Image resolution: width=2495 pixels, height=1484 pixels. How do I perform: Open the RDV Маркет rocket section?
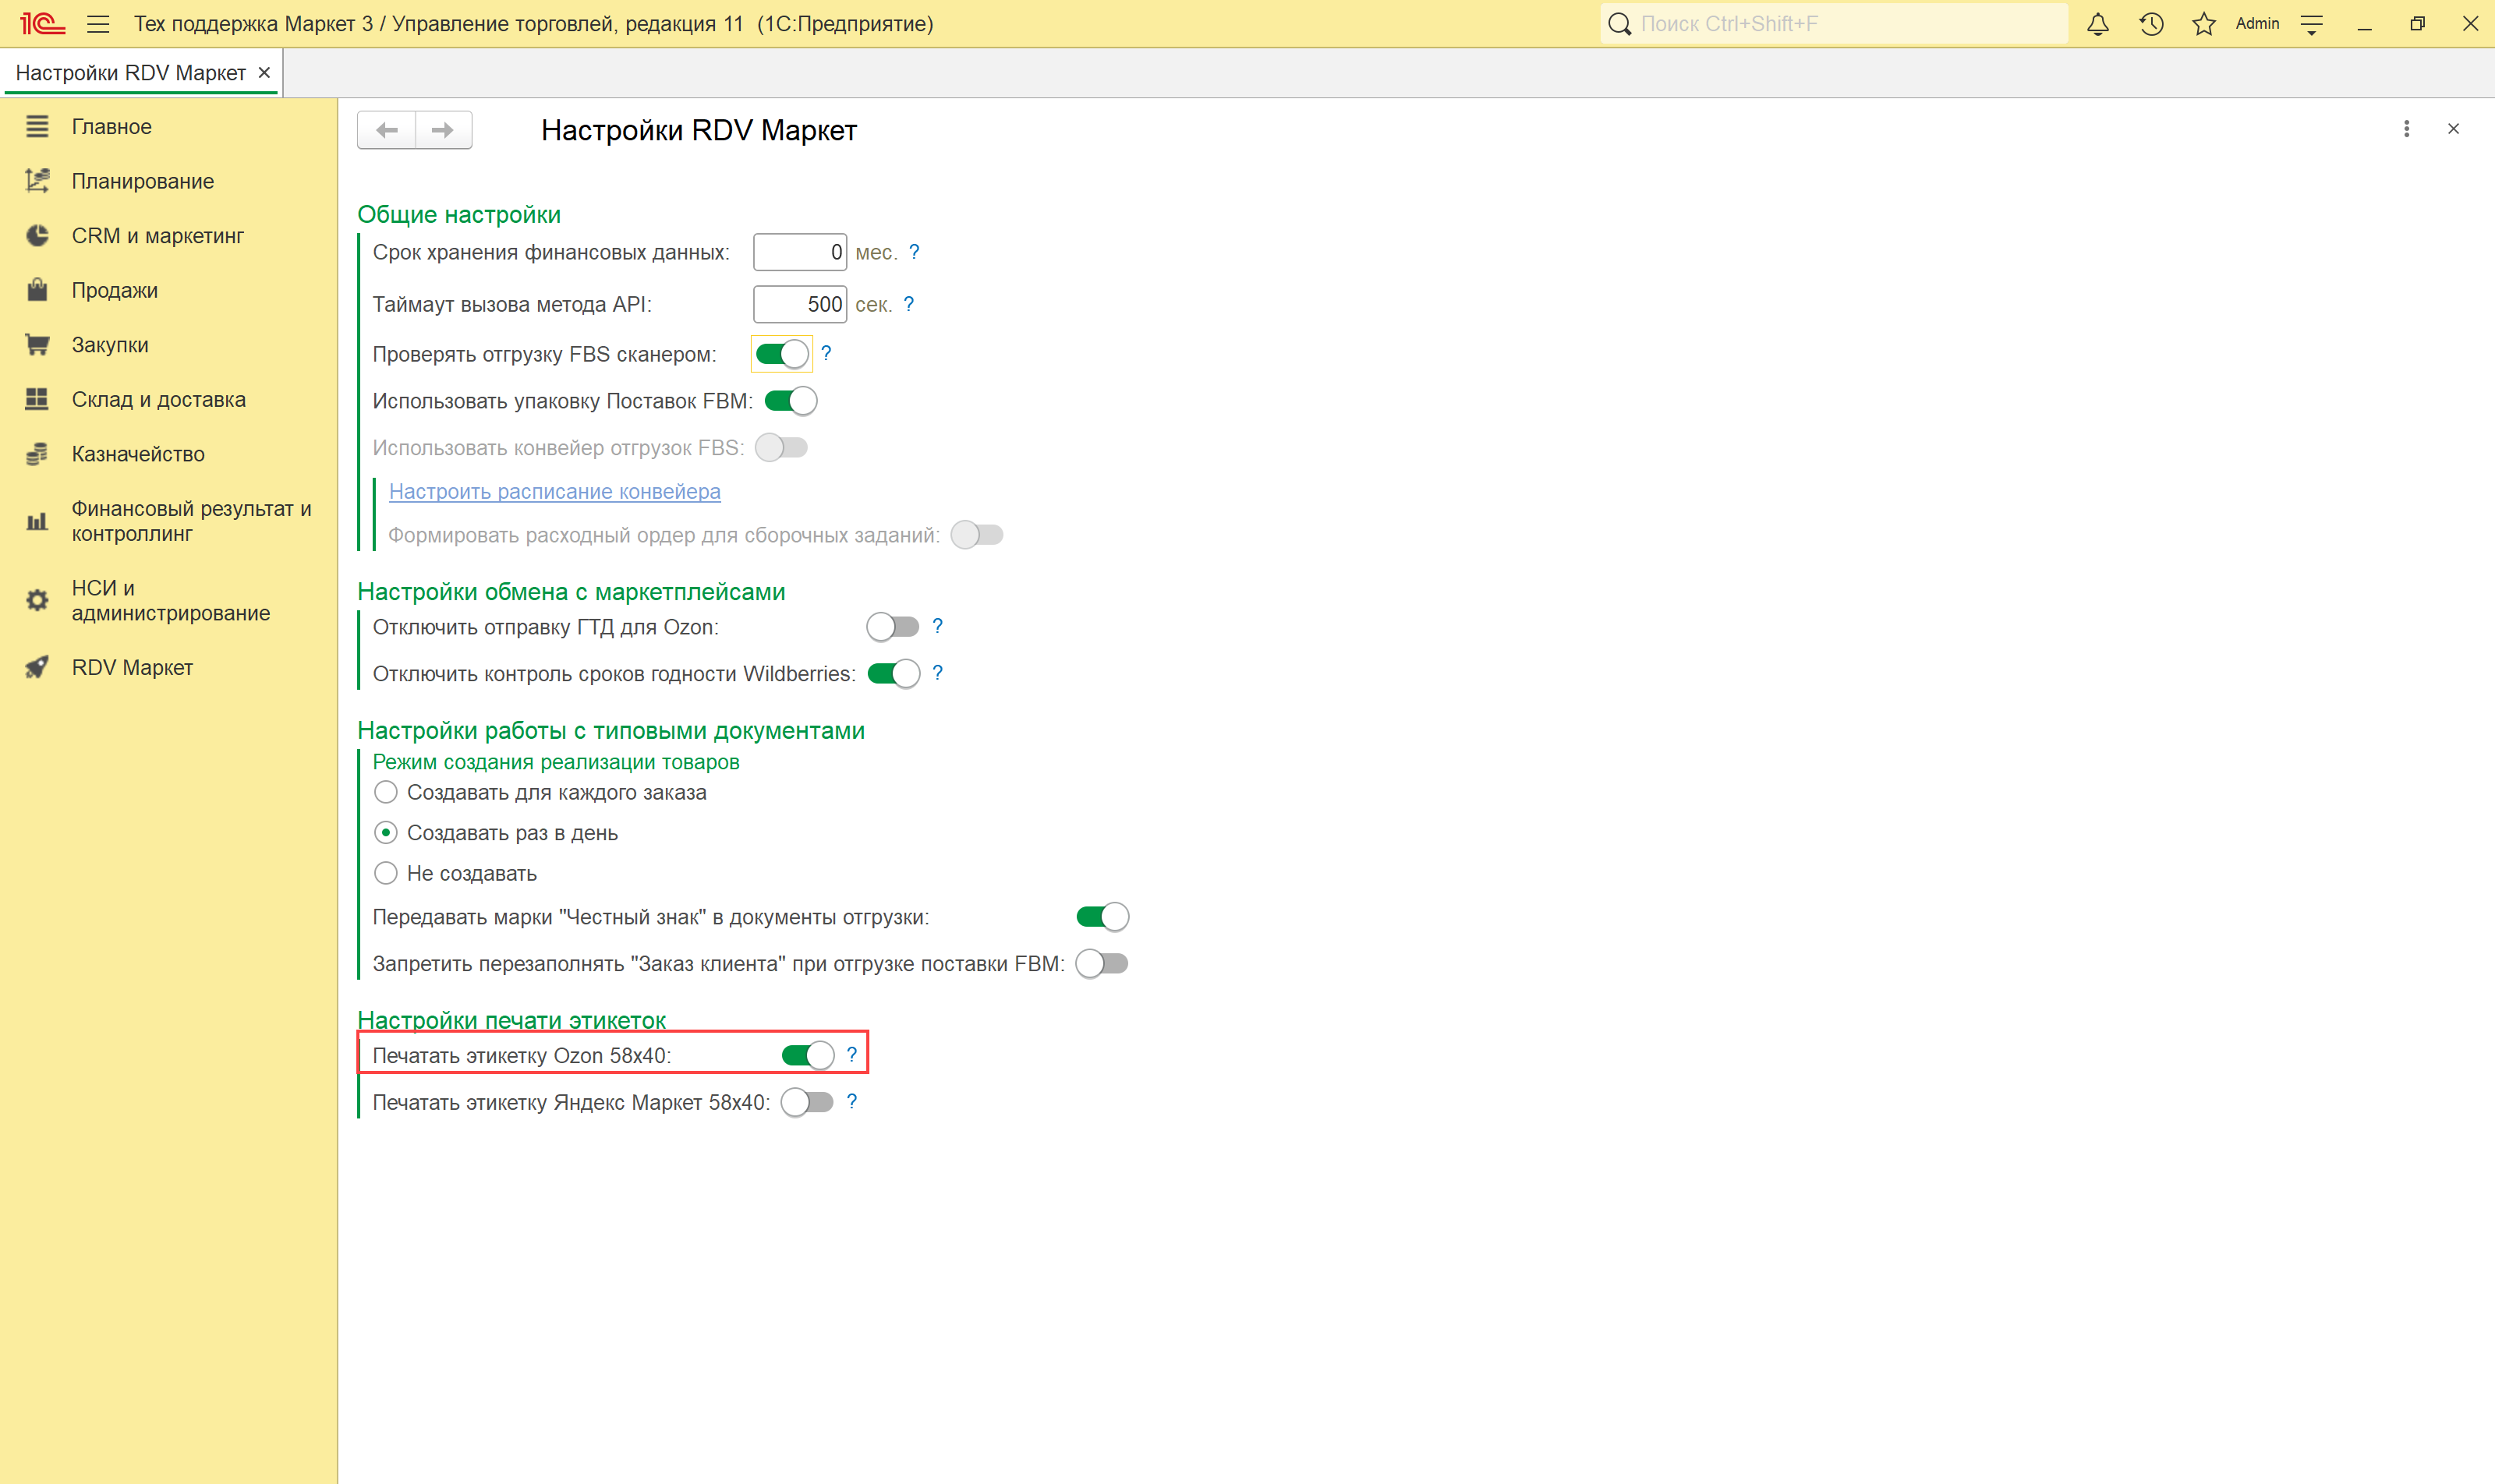tap(131, 667)
